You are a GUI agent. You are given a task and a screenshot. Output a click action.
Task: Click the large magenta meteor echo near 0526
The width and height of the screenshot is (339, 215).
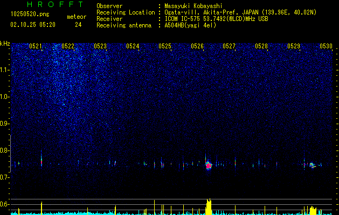(x=209, y=165)
